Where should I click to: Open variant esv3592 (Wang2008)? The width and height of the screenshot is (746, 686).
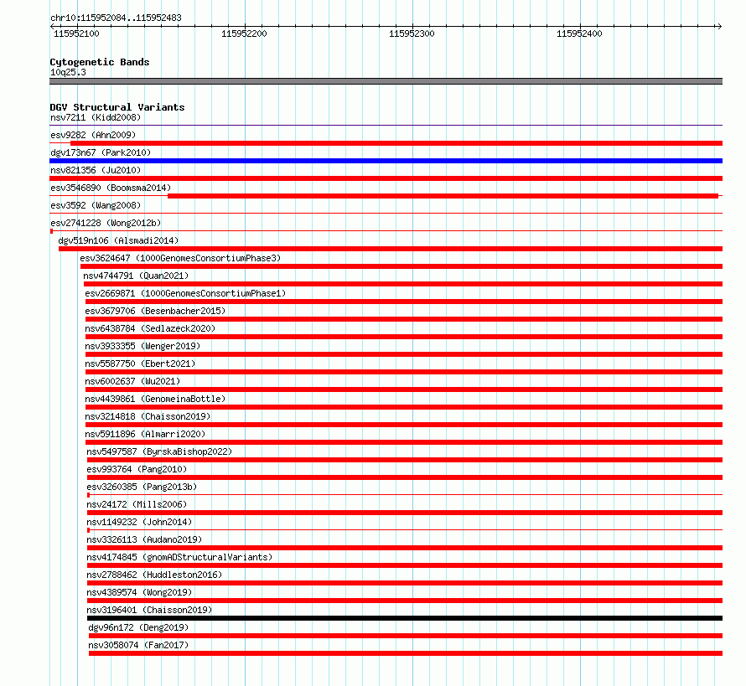click(x=96, y=205)
